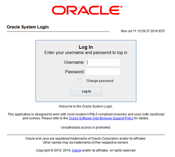Click the Oracle System Login heading
Viewport: 175px width, 157px height.
[x=28, y=27]
